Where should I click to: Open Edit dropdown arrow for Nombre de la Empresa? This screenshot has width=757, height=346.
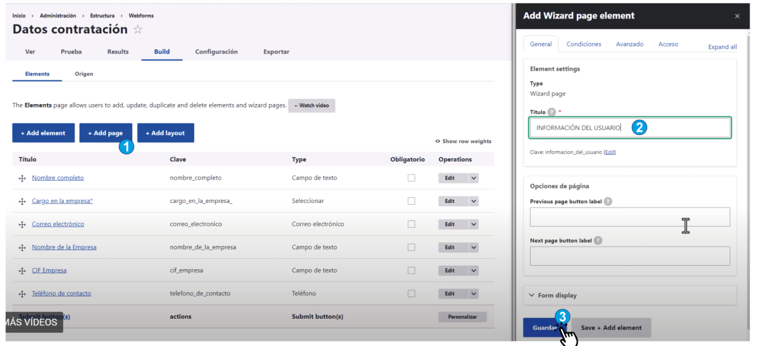(473, 248)
